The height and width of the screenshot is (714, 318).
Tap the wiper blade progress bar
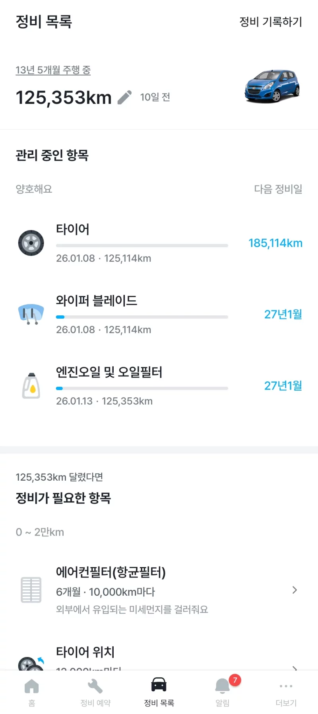pos(142,317)
